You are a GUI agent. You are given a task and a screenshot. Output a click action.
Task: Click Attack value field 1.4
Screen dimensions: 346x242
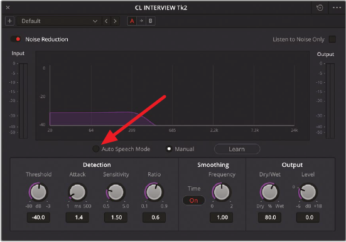tap(77, 218)
